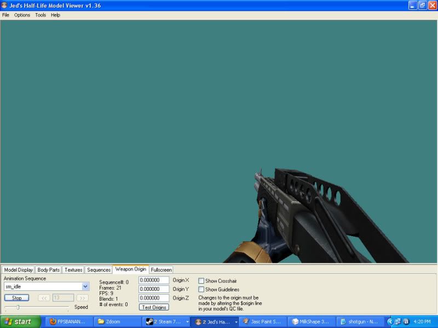Click the Jed's Model Viewer title icon

(4, 5)
